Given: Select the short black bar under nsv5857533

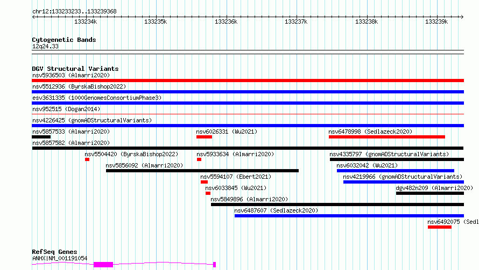Looking at the screenshot, I should (x=41, y=137).
